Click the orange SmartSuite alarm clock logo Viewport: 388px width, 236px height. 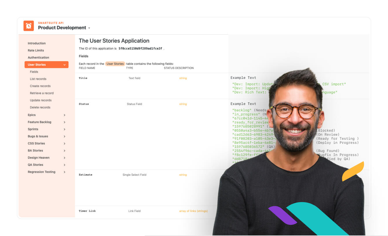pyautogui.click(x=29, y=26)
